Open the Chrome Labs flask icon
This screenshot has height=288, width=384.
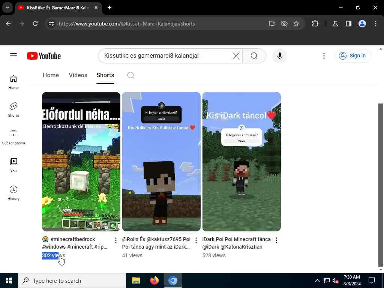(x=335, y=24)
